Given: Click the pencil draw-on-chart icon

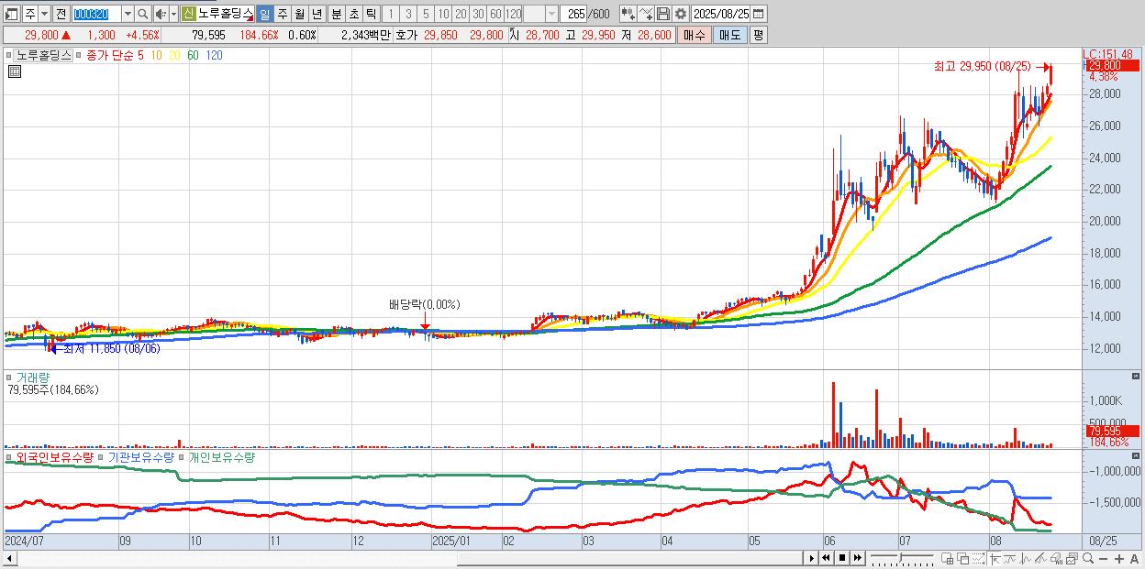Looking at the screenshot, I should pos(1040,558).
